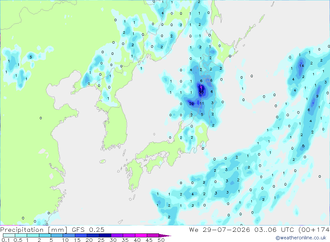Viewport: 330px width, 242px height.
Task: Click the '14' precipitation value over the Pacific
Action: pyautogui.click(x=302, y=66)
